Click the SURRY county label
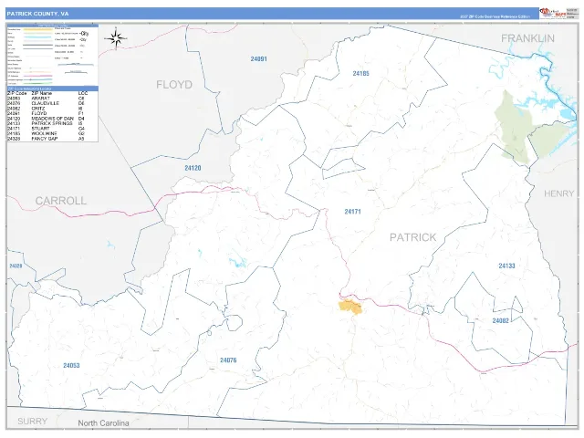This screenshot has height=438, width=584. tap(33, 422)
